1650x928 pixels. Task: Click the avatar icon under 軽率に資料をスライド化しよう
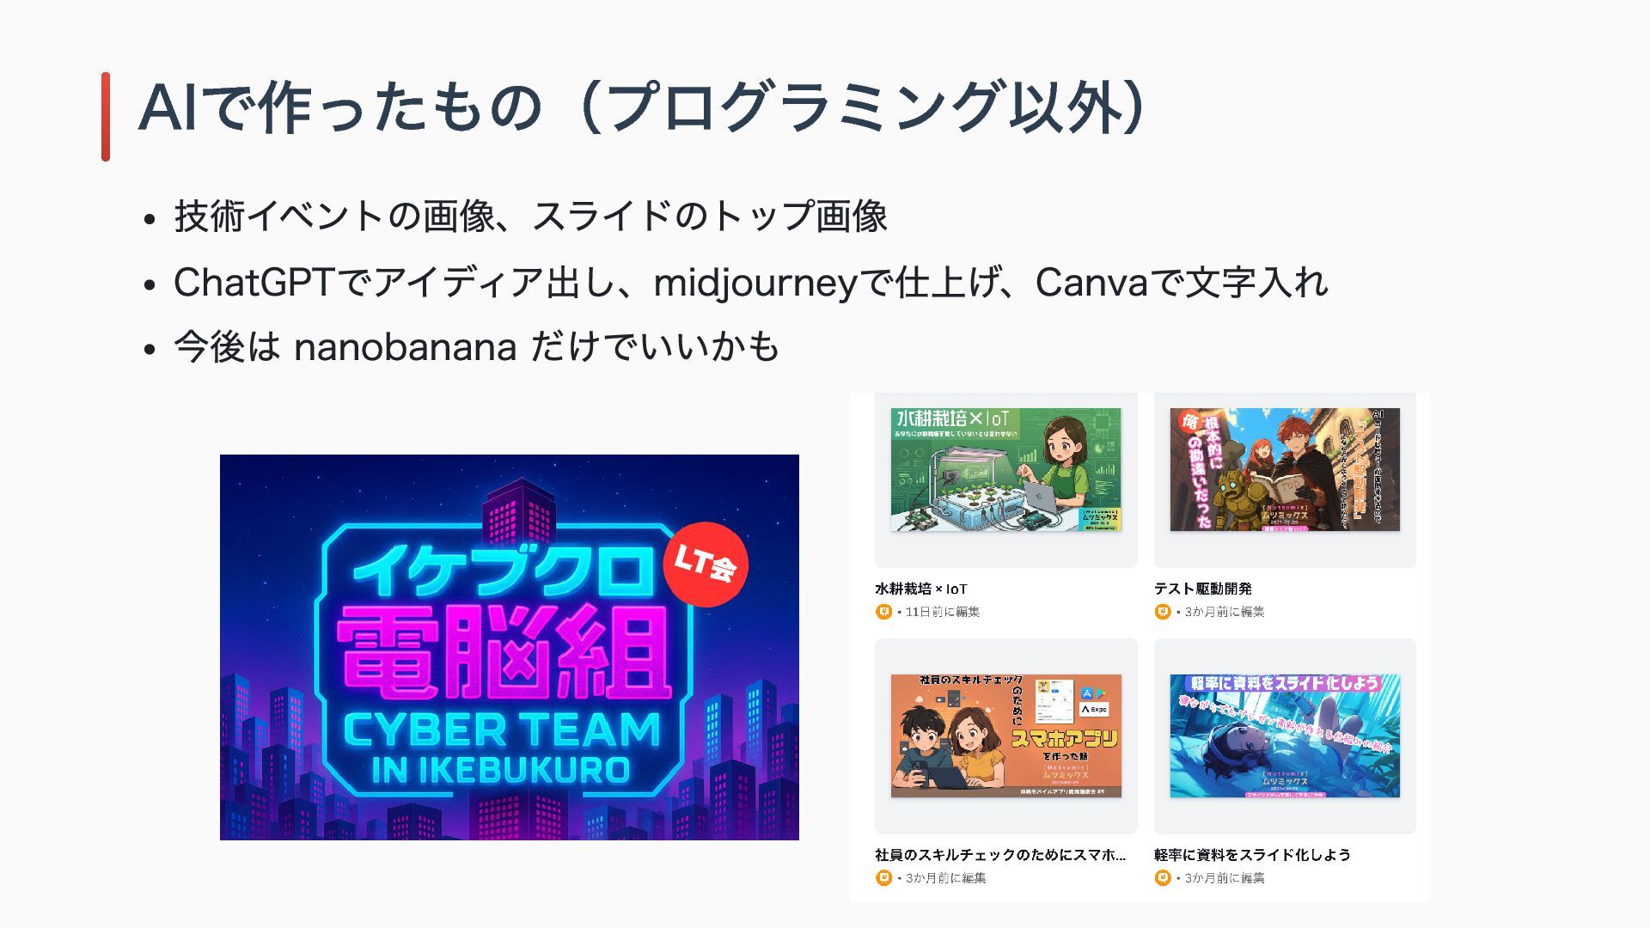[1163, 878]
